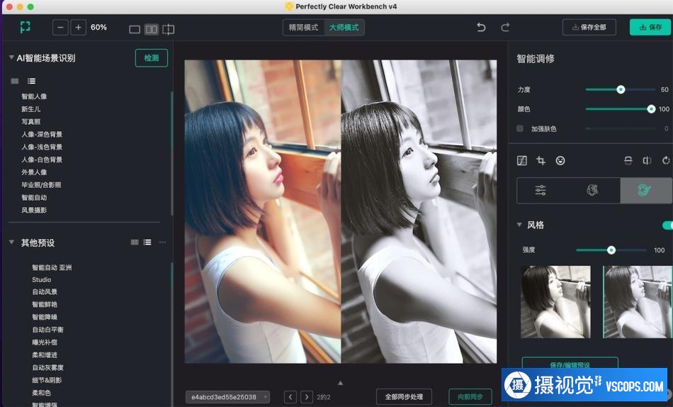Zoom out with the minus button

point(60,28)
